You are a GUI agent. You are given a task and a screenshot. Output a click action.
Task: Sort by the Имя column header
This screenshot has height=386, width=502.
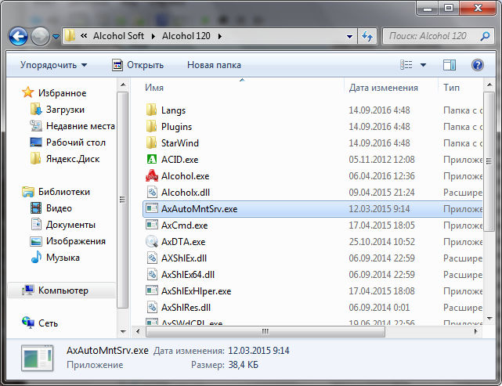tap(154, 88)
